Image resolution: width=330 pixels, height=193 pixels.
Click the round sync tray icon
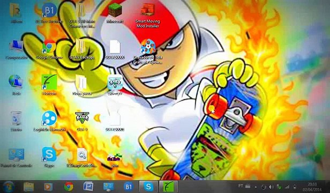(x=264, y=187)
